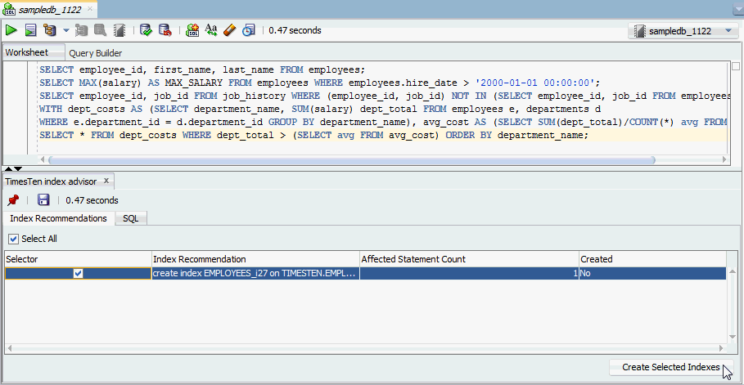Image resolution: width=744 pixels, height=385 pixels.
Task: Pin the index advisor results panel
Action: pyautogui.click(x=13, y=200)
